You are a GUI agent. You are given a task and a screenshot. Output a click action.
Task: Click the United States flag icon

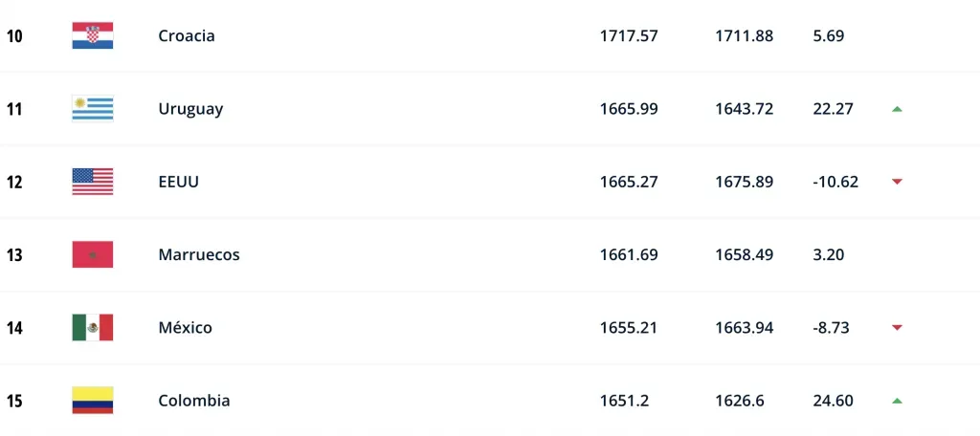click(93, 182)
